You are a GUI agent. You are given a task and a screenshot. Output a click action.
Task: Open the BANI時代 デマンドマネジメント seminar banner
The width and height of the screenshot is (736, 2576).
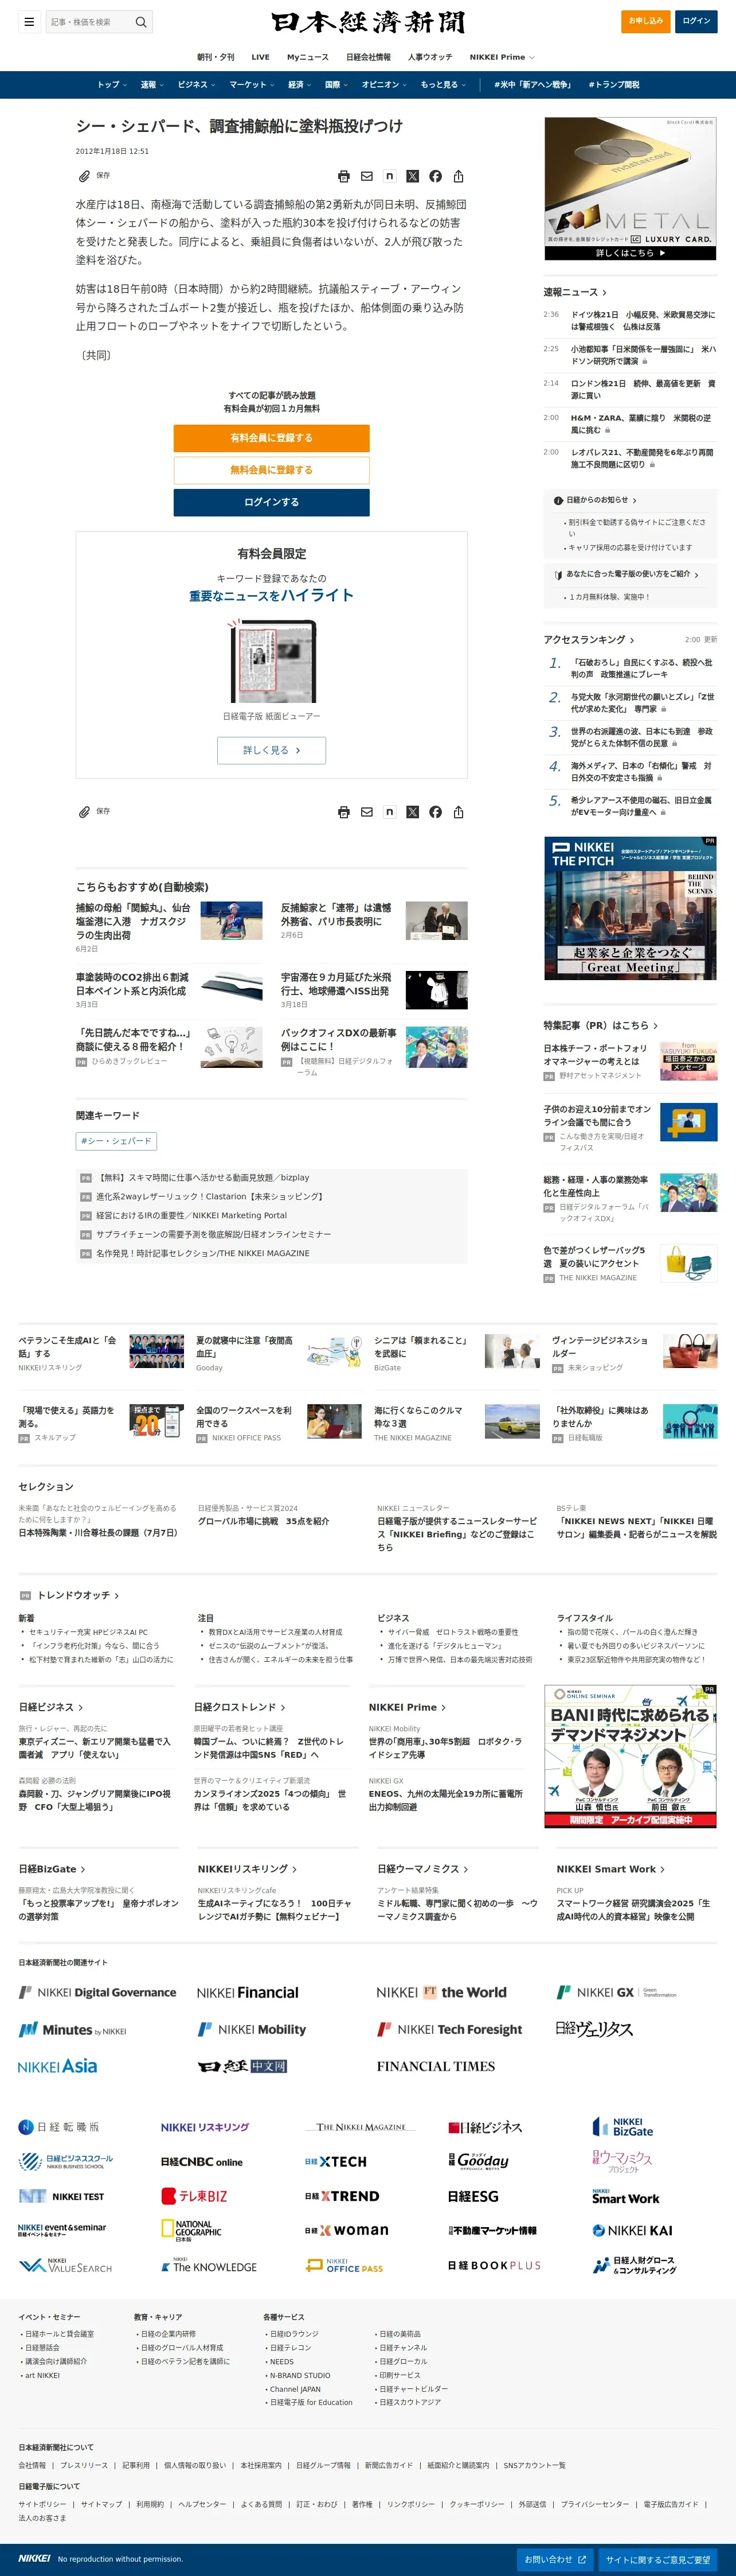tap(630, 1756)
